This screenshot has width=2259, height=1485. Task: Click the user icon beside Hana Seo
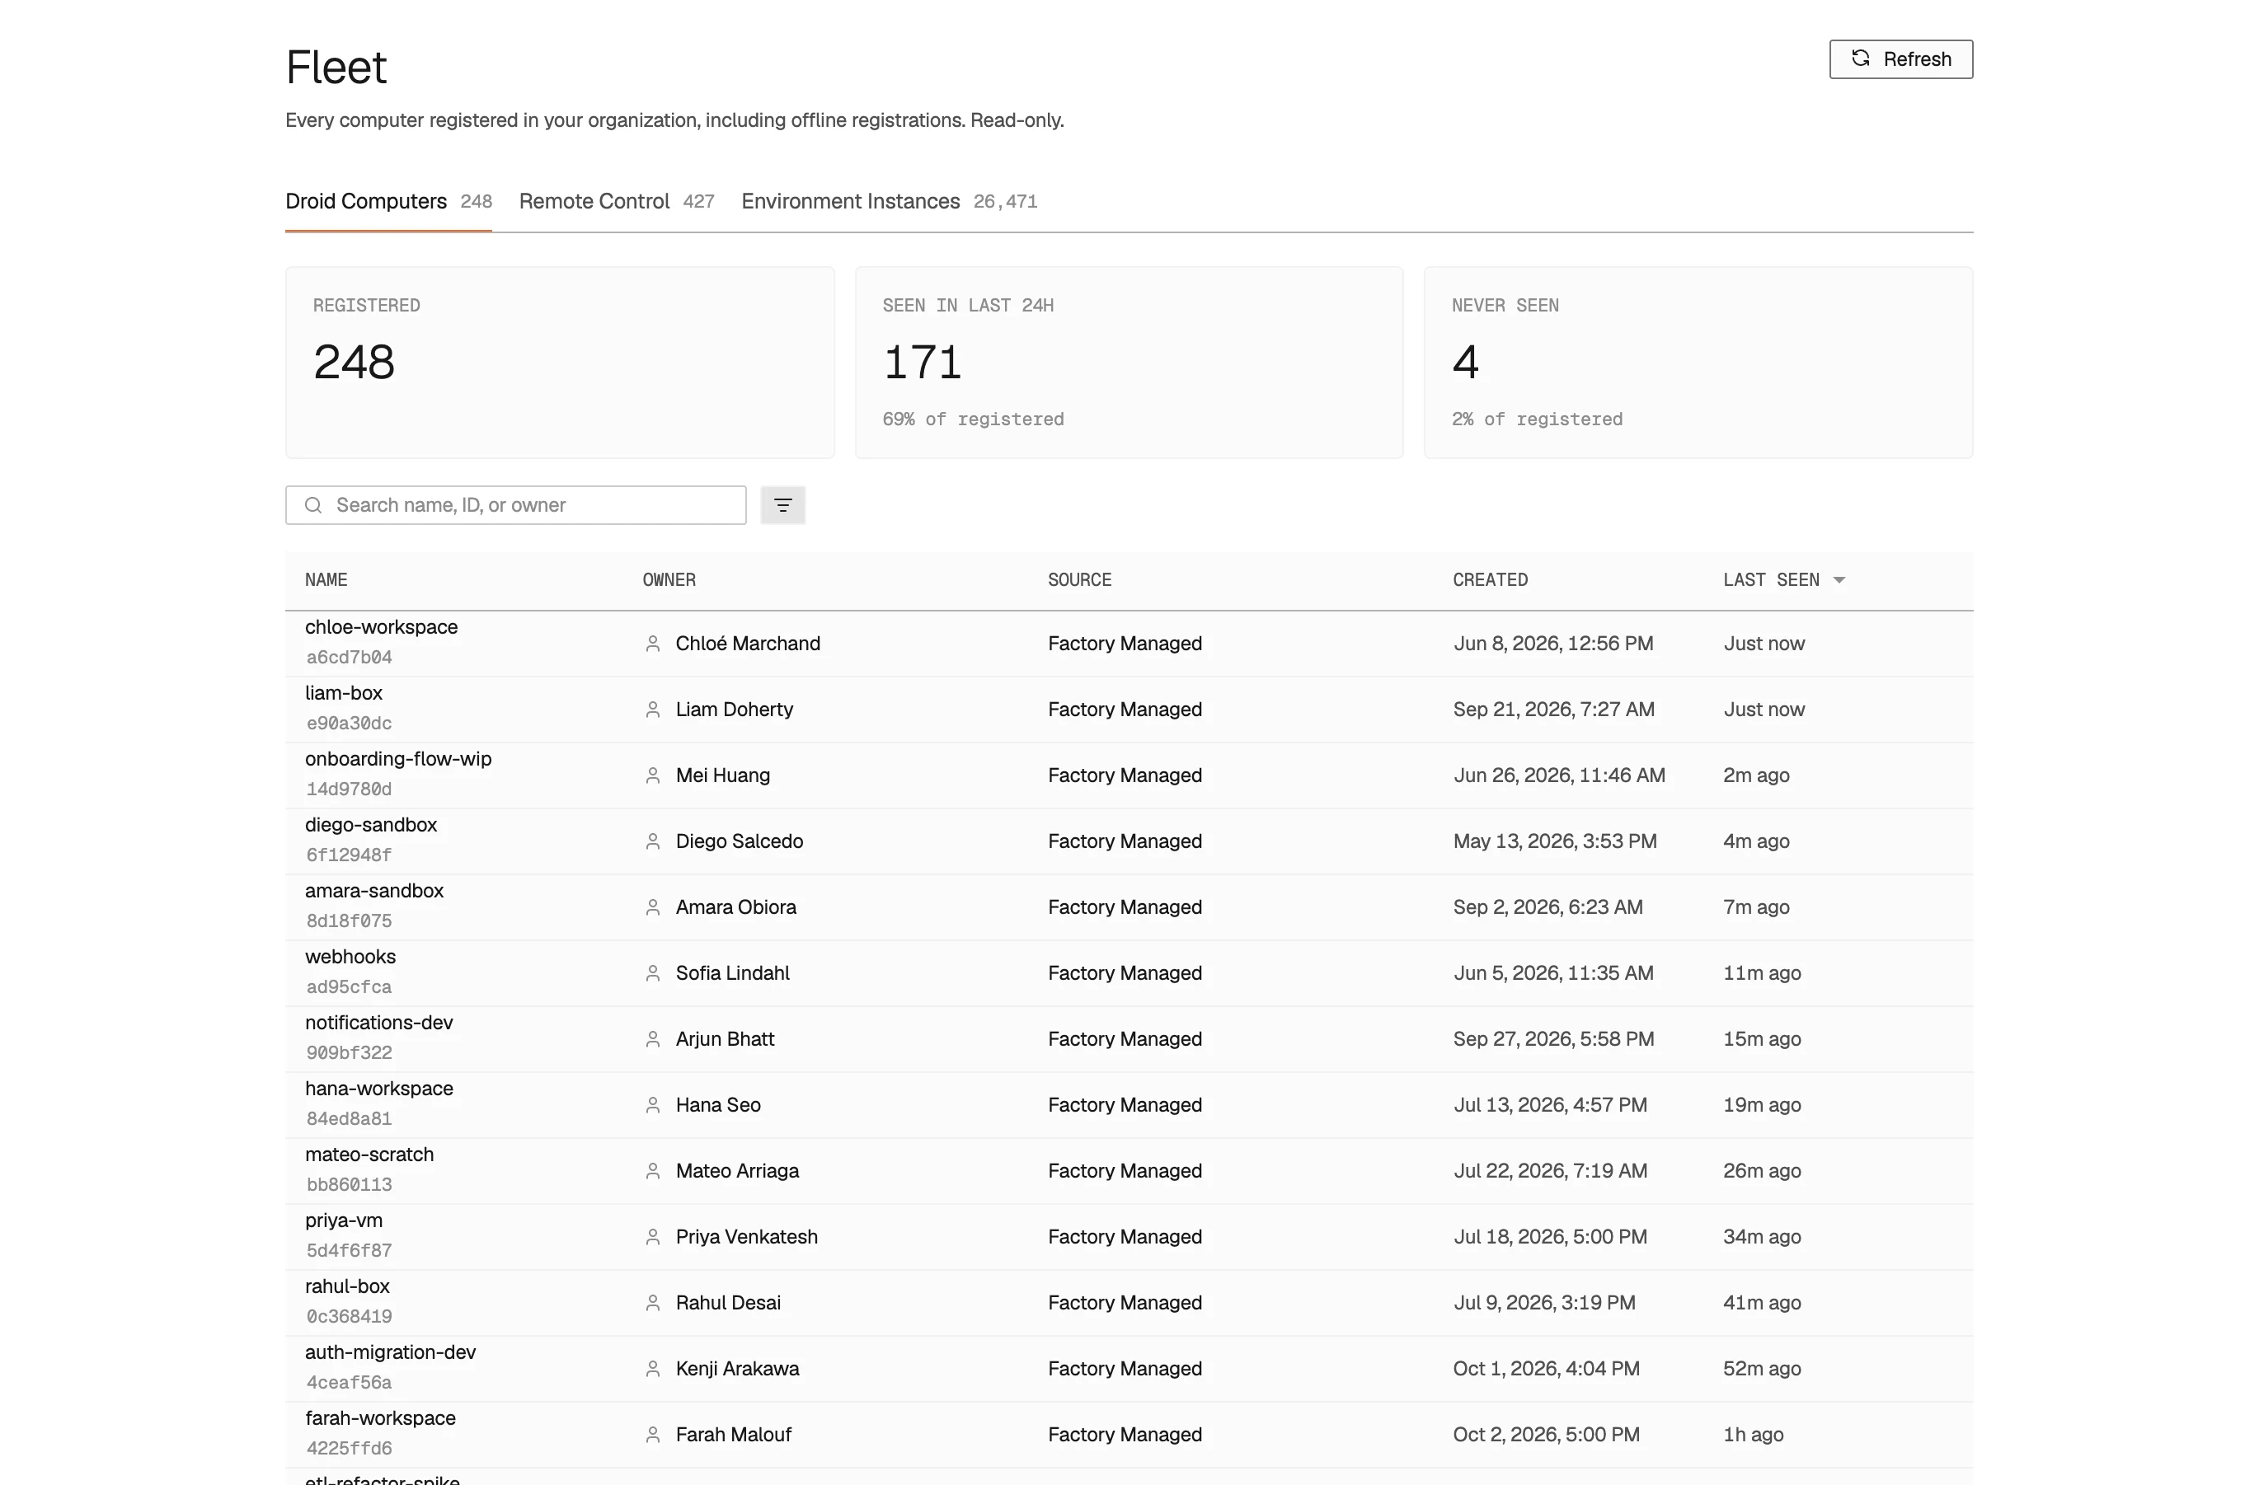coord(652,1105)
